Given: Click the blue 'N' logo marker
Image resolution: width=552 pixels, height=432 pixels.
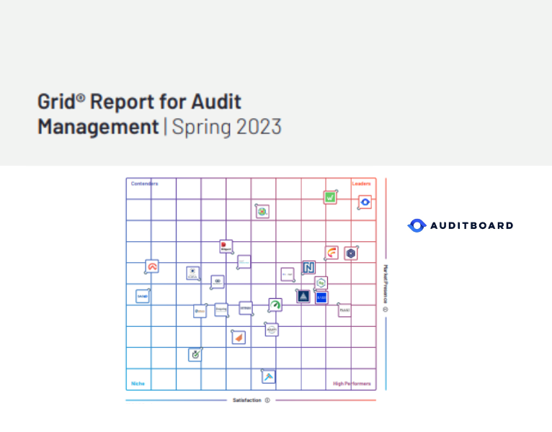Looking at the screenshot, I should click(308, 268).
